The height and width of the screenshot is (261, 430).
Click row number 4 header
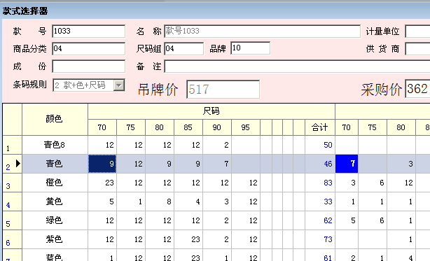tap(12, 202)
